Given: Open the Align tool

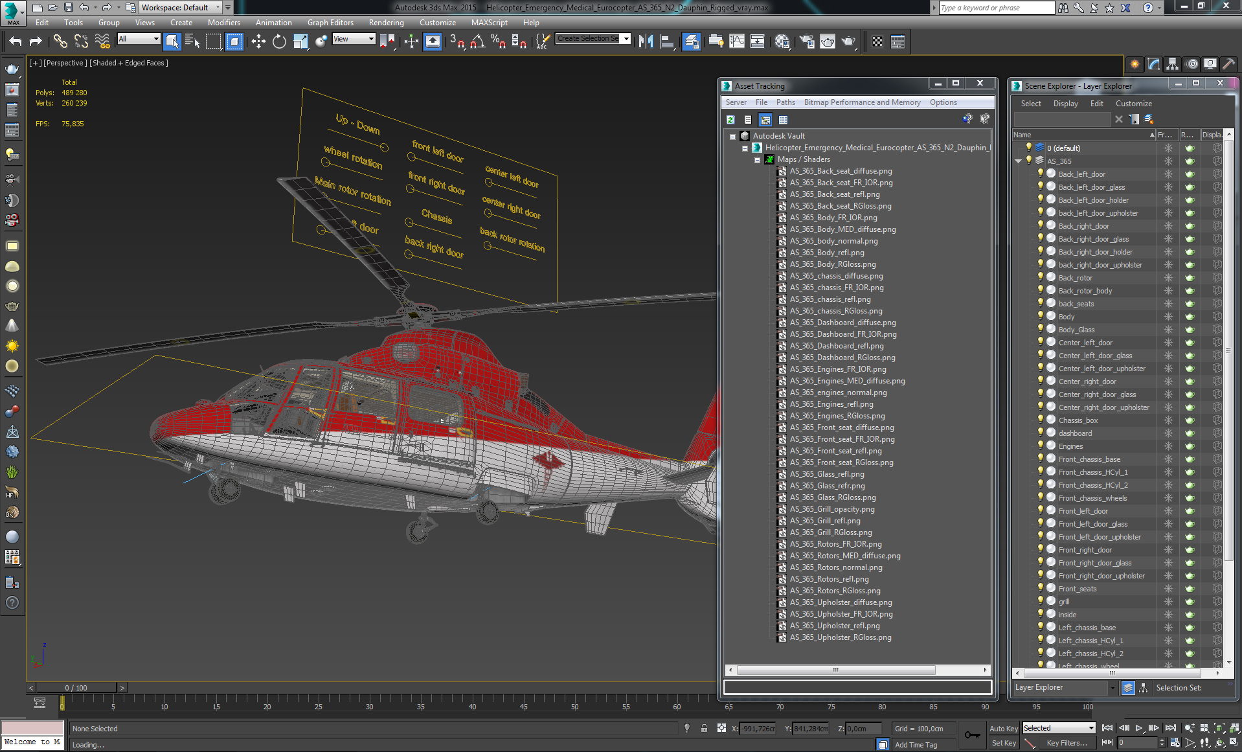Looking at the screenshot, I should pos(667,41).
